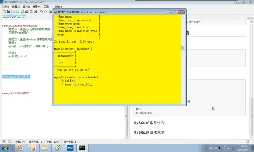254x152 pixels.
Task: Click the CH input language indicator
Action: click(x=211, y=148)
